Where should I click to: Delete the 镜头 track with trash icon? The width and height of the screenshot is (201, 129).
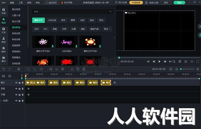coord(23,83)
